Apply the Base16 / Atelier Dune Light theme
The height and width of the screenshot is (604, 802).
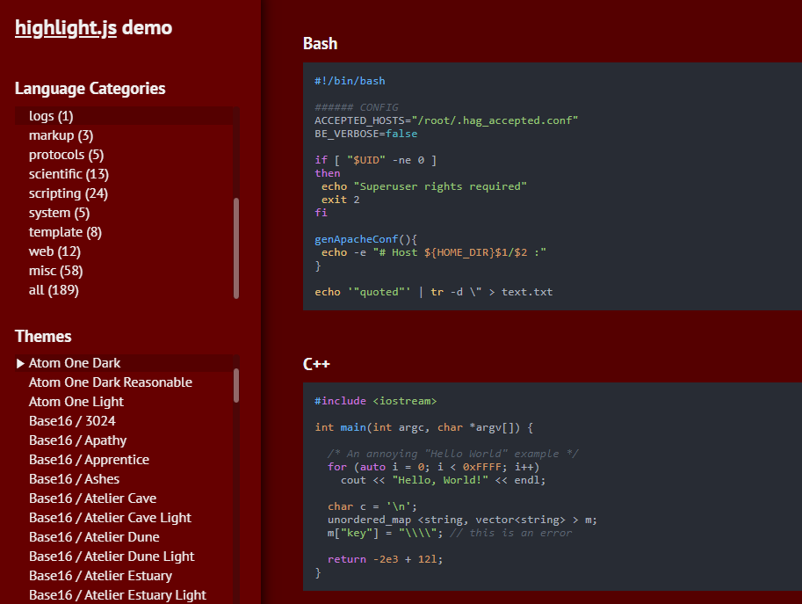(112, 557)
